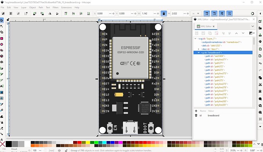Pick the black color swatch
Screen dimensions: 263x152
(9, 144)
